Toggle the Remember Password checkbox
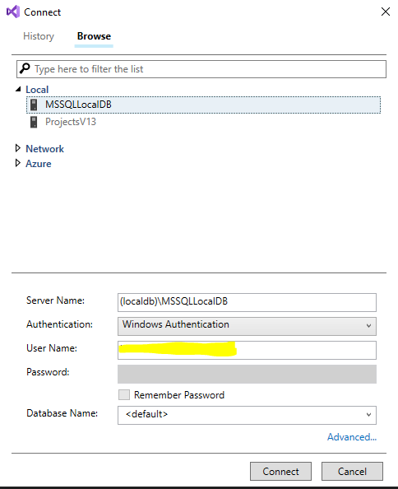The image size is (398, 489). (x=124, y=394)
